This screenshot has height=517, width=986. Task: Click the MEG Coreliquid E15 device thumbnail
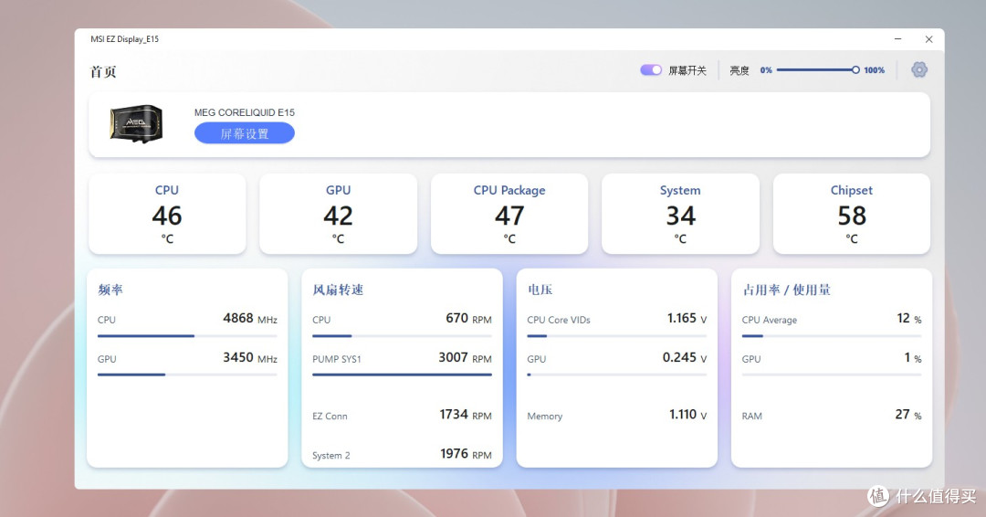tap(136, 123)
